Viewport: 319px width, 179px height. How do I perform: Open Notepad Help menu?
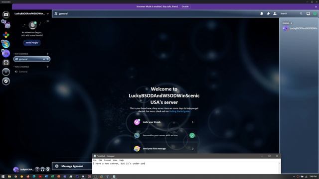click(122, 160)
